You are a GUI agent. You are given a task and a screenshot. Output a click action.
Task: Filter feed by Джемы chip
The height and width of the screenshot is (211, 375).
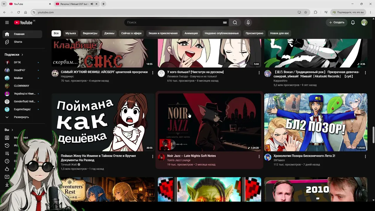(109, 33)
